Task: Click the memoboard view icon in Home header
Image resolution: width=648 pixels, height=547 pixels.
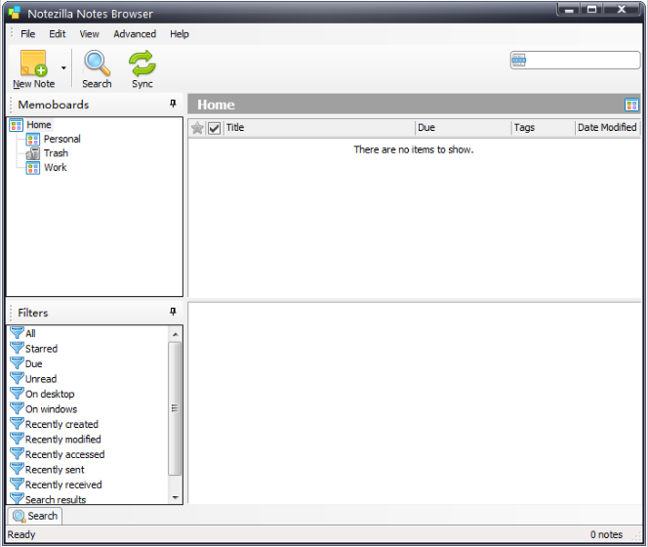Action: (x=631, y=105)
